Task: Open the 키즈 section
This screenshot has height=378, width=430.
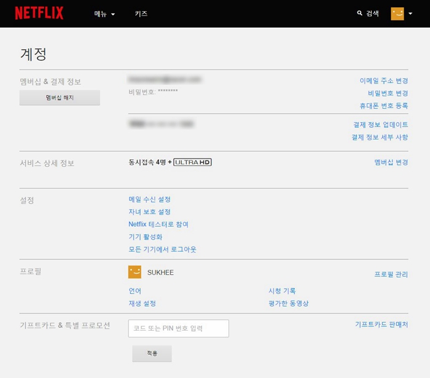Action: click(141, 14)
